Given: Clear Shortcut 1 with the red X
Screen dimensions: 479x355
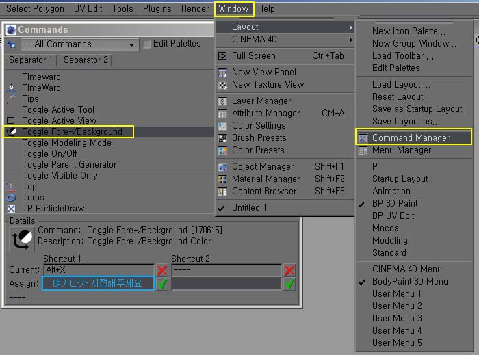Looking at the screenshot, I should pos(162,270).
